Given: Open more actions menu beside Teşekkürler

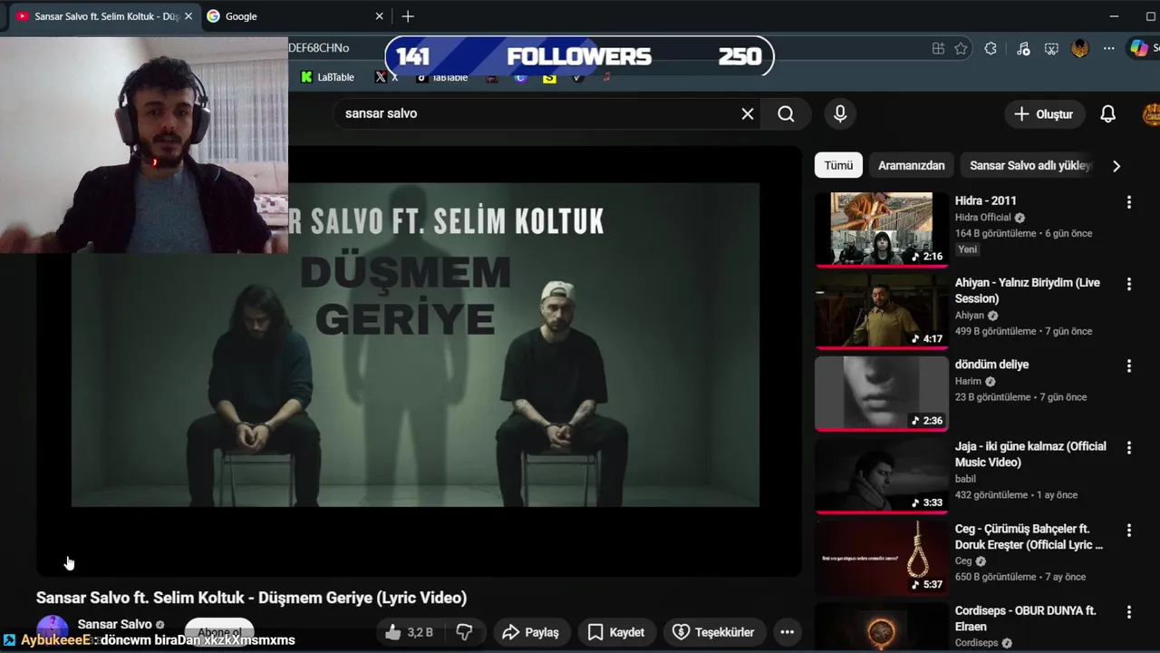Looking at the screenshot, I should point(787,632).
